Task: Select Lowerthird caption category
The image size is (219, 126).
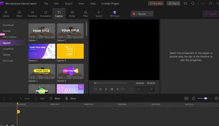Action: [8, 49]
